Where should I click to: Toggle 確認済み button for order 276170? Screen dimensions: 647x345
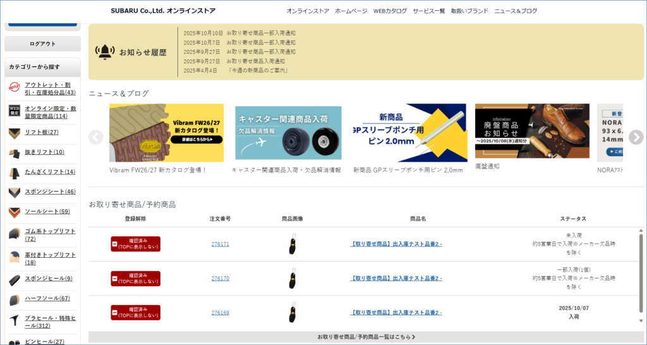(135, 278)
